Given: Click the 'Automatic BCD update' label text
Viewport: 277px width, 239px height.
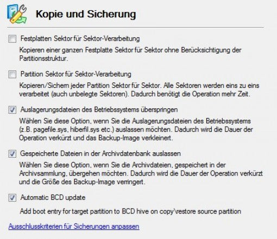Looking at the screenshot, I should (x=53, y=197).
